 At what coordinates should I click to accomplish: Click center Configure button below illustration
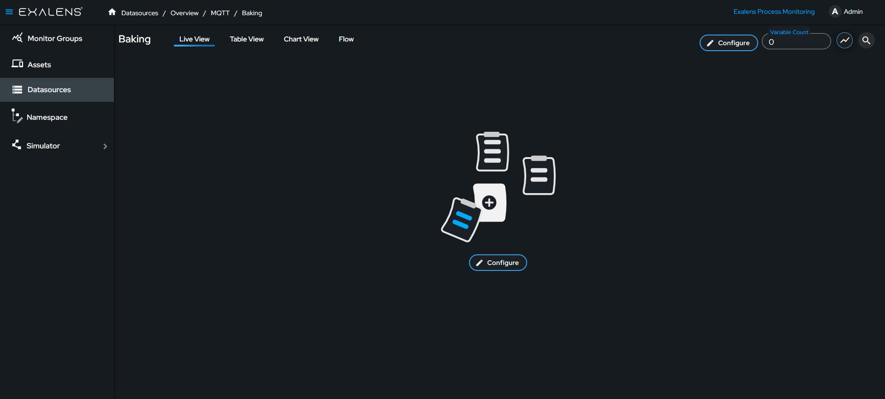[498, 263]
